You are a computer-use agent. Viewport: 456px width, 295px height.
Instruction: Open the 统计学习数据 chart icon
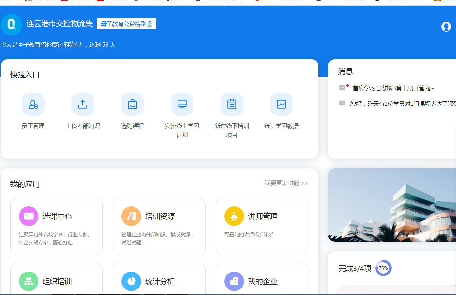[281, 104]
